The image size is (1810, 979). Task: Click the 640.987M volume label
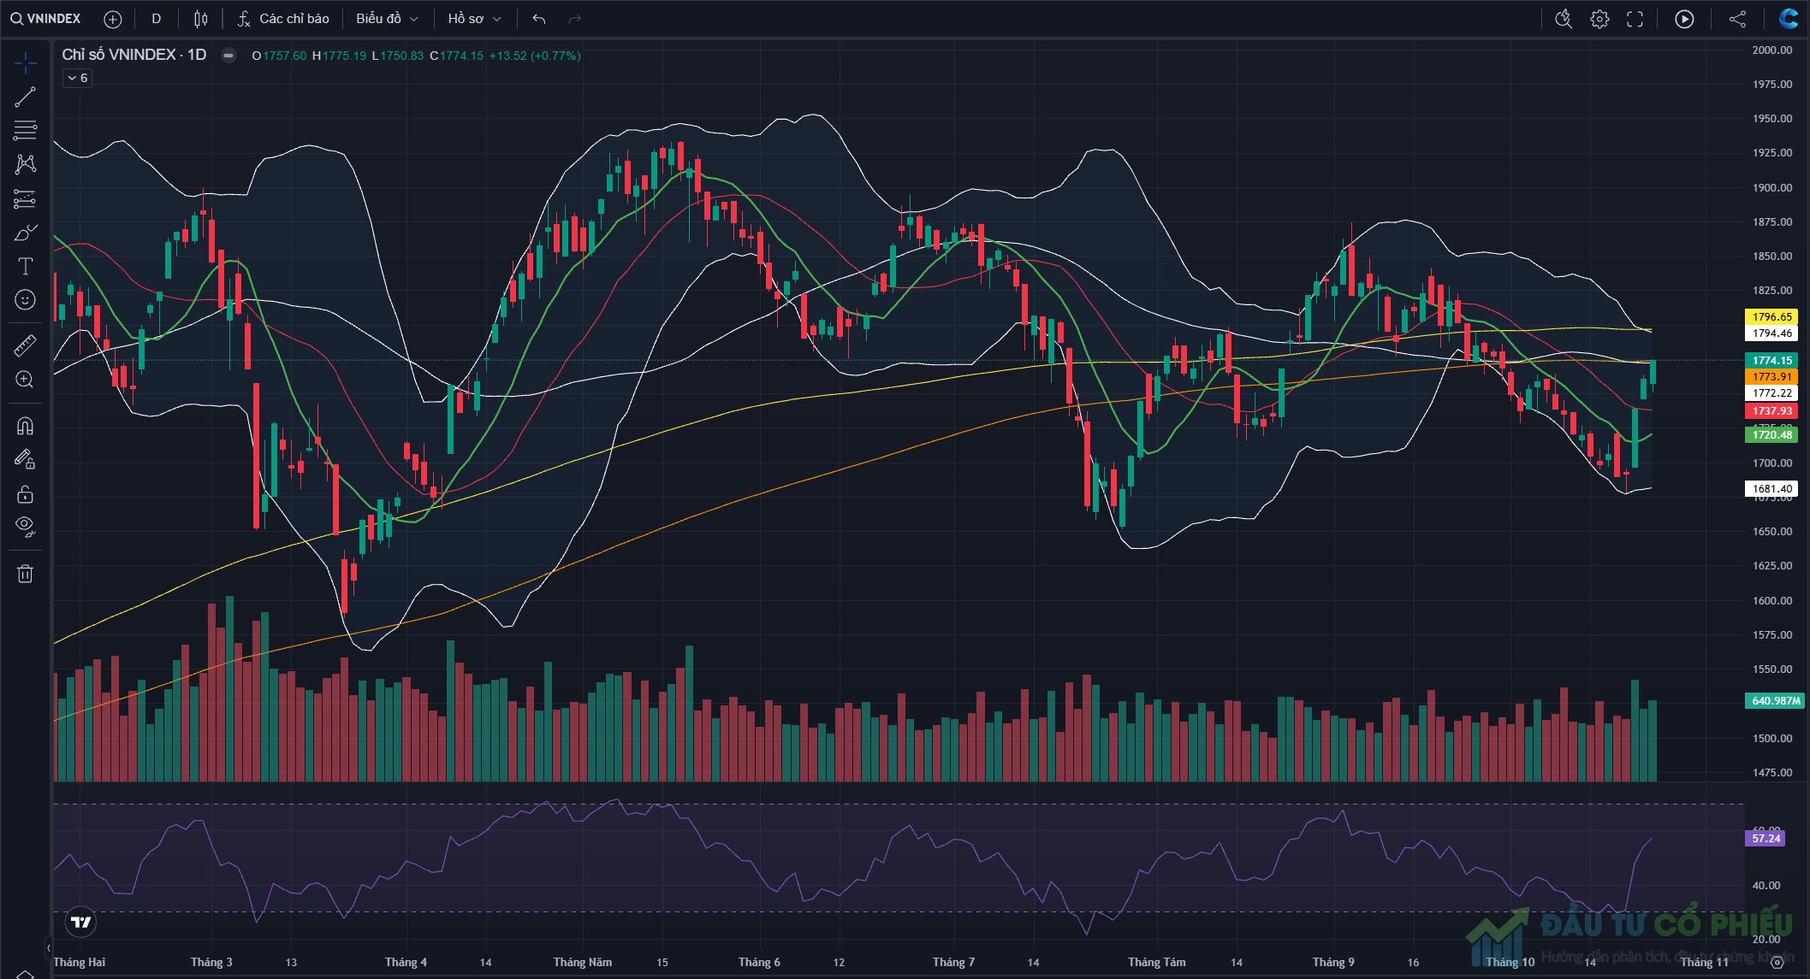tap(1775, 701)
